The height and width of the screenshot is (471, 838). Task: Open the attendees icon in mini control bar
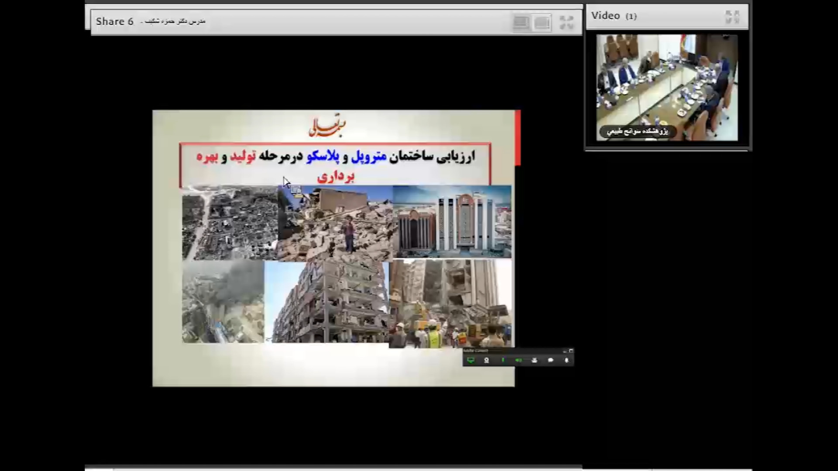pyautogui.click(x=534, y=360)
